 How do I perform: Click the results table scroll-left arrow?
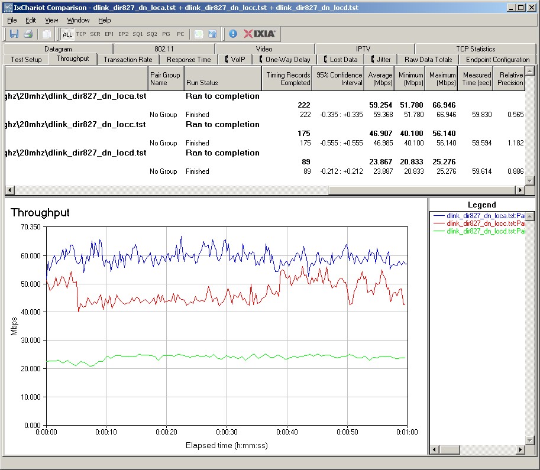[x=9, y=190]
